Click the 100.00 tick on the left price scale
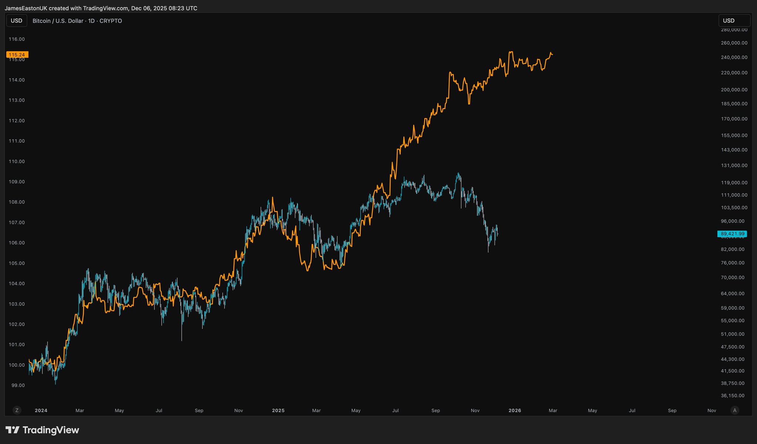This screenshot has width=757, height=444. tap(17, 365)
